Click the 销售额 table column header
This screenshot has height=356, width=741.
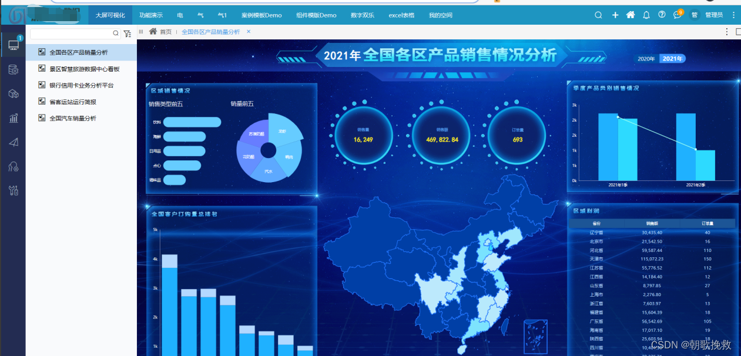(x=652, y=223)
